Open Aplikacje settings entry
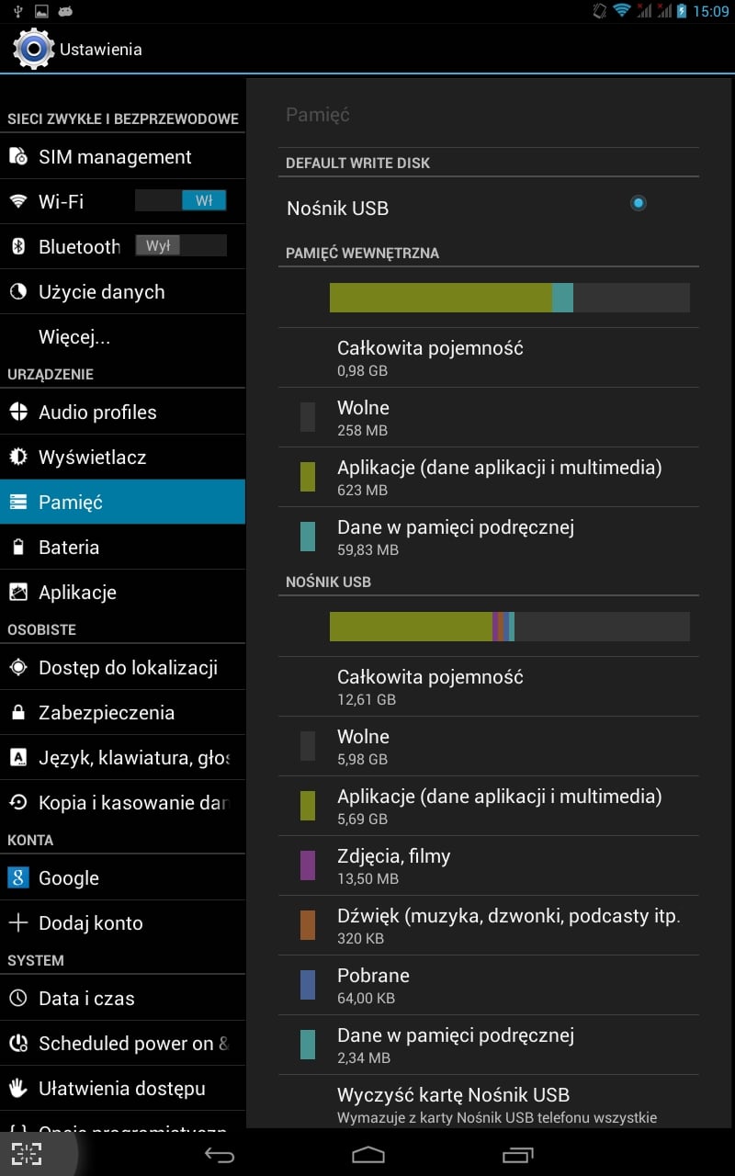This screenshot has height=1176, width=735. [122, 593]
